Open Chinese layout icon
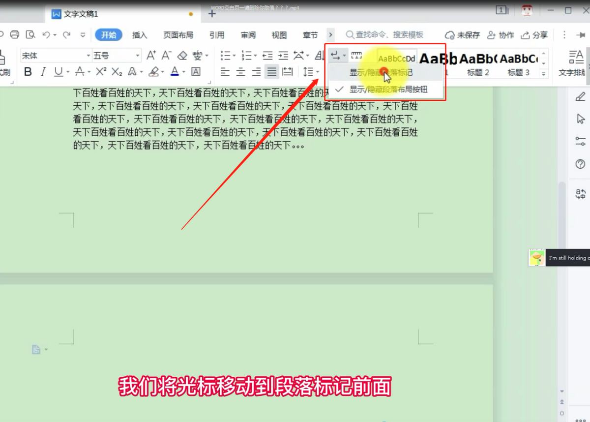Viewport: 590px width, 422px height. pos(298,55)
